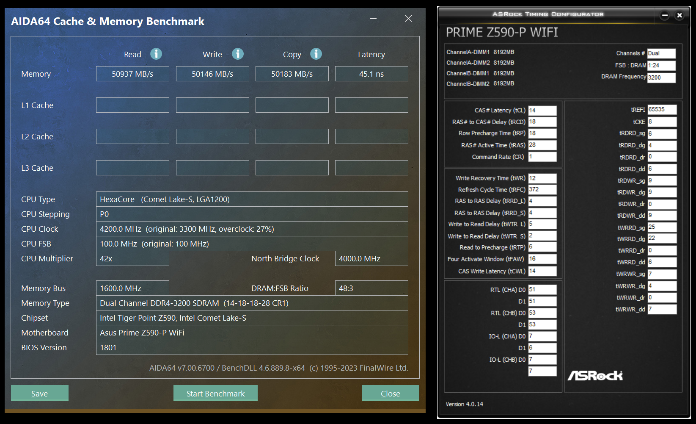
Task: Click the RAS# to CAS# Delay (tRCD) field
Action: (542, 122)
